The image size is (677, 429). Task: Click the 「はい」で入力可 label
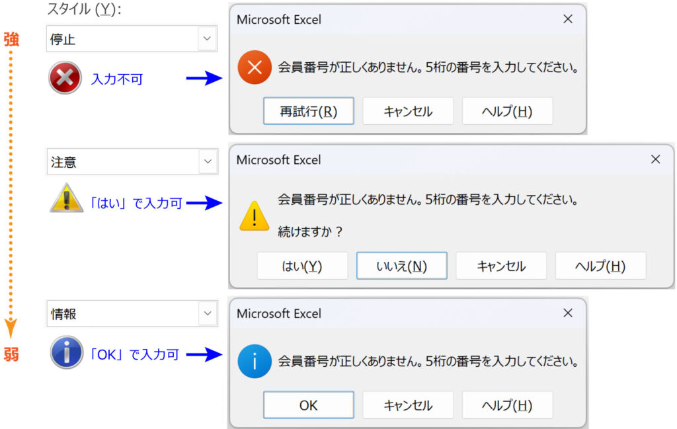point(135,203)
